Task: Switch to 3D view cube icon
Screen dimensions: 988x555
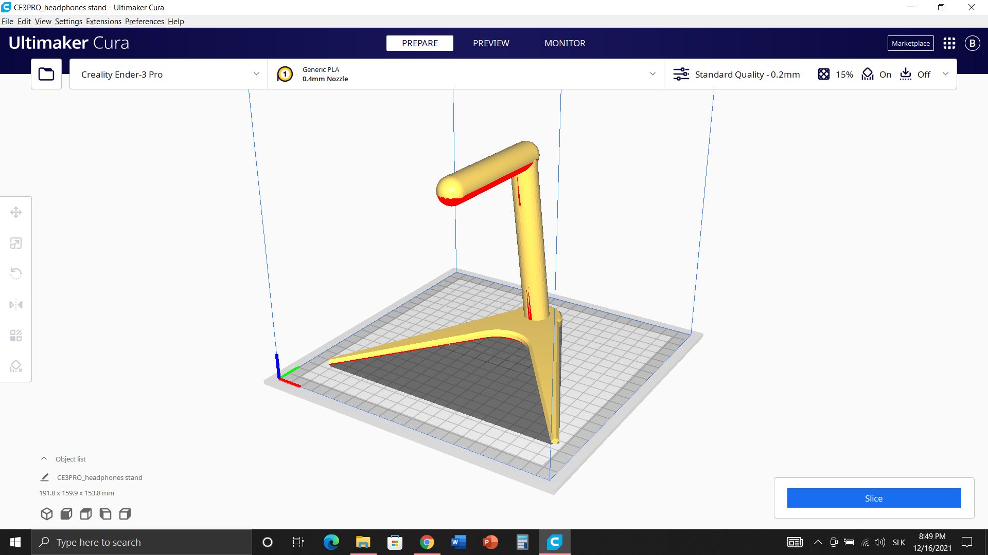Action: [47, 514]
